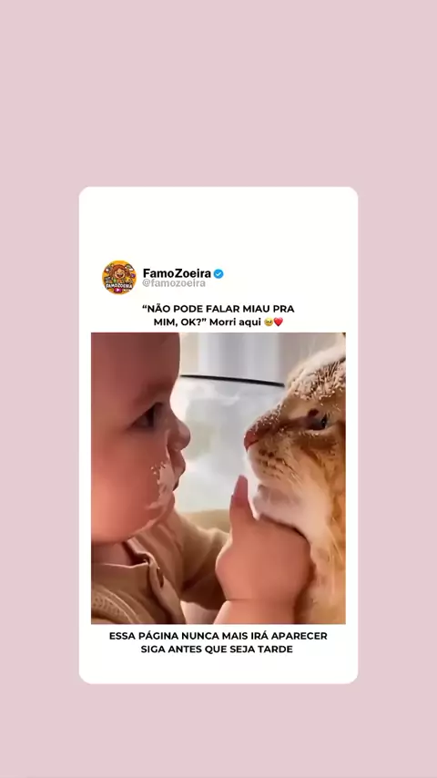This screenshot has width=437, height=778.
Task: Tap the baby's nose in video
Action: pyautogui.click(x=179, y=435)
